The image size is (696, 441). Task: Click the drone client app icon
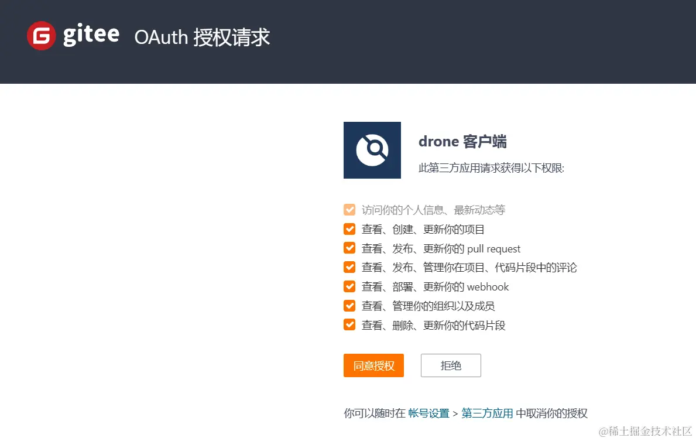click(372, 150)
